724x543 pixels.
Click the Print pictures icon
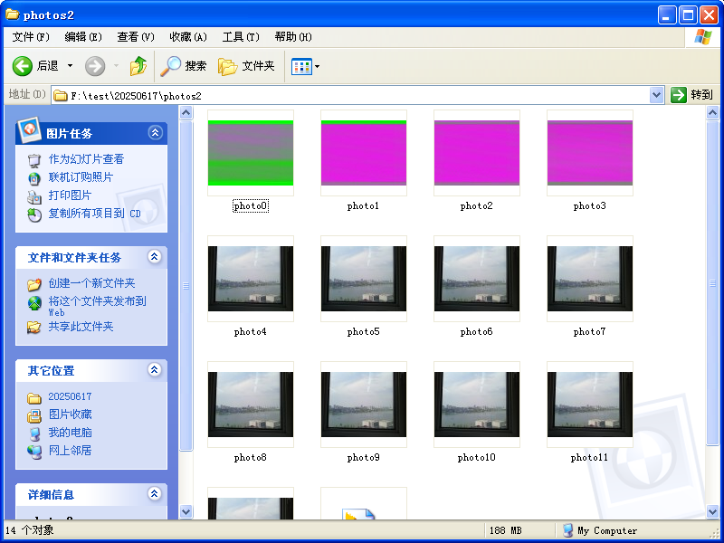pyautogui.click(x=34, y=196)
